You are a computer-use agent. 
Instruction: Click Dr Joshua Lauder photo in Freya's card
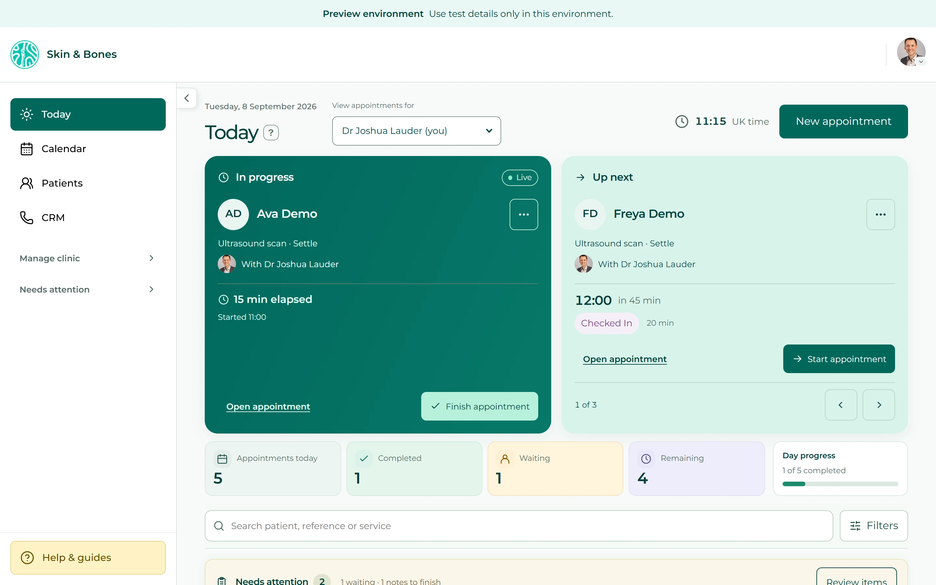point(583,264)
